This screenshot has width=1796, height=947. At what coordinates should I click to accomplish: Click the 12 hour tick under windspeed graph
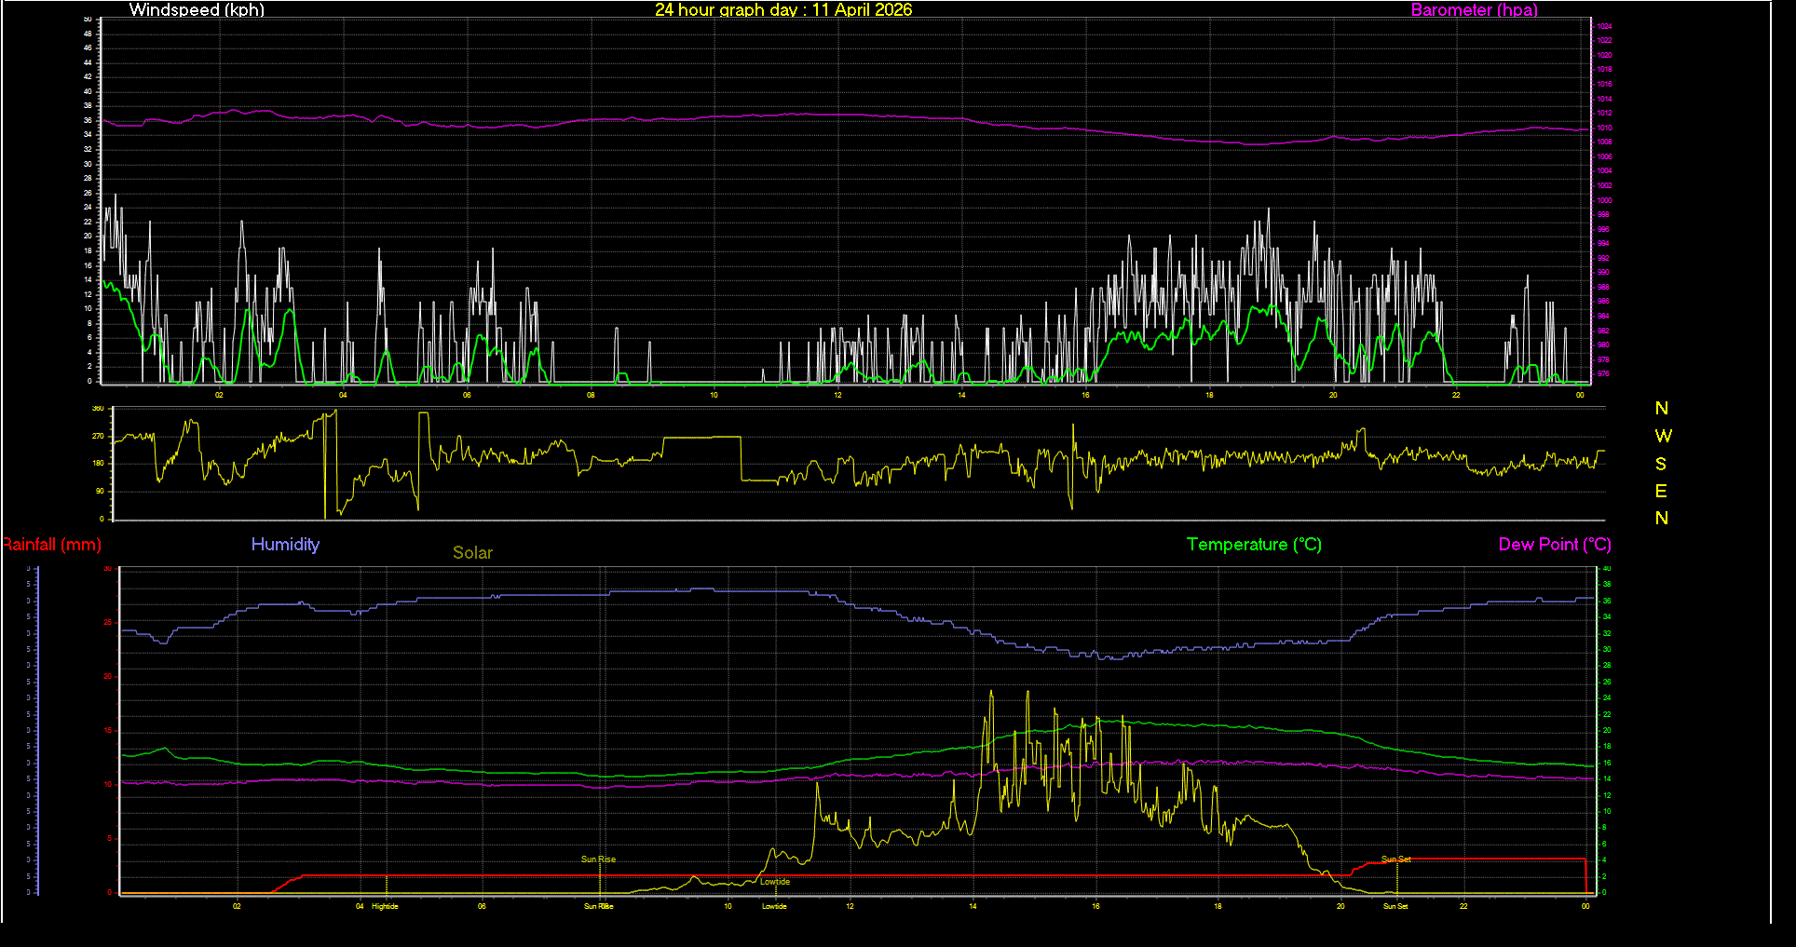click(x=837, y=395)
